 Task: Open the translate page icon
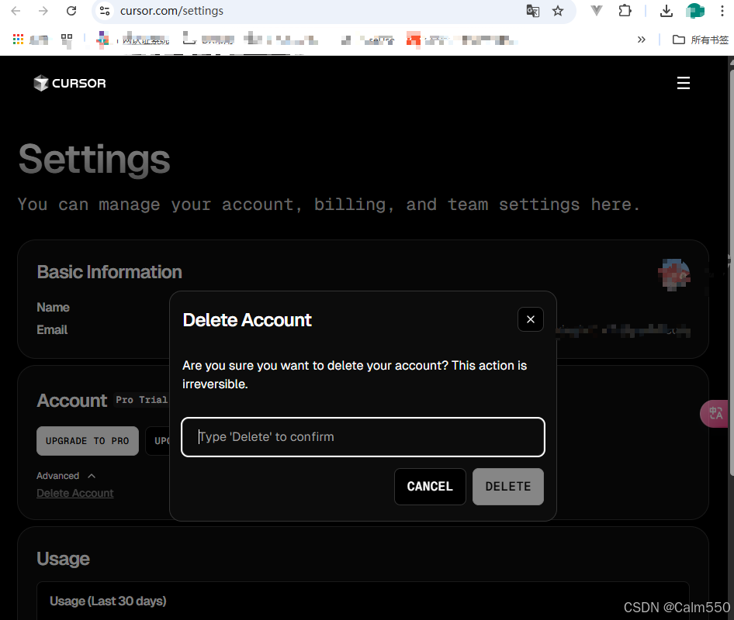(533, 11)
